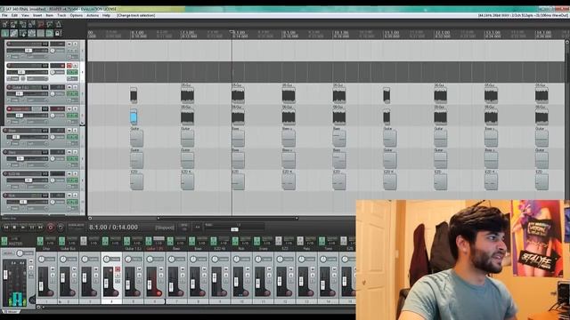Image resolution: width=570 pixels, height=320 pixels.
Task: Solo the Guitar 1 (L) track
Action: pyautogui.click(x=75, y=87)
